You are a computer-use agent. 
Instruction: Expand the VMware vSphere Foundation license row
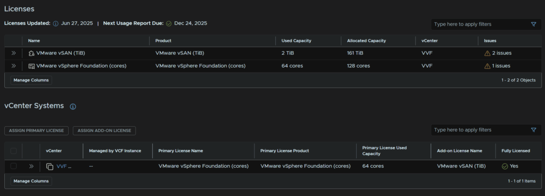coord(13,66)
